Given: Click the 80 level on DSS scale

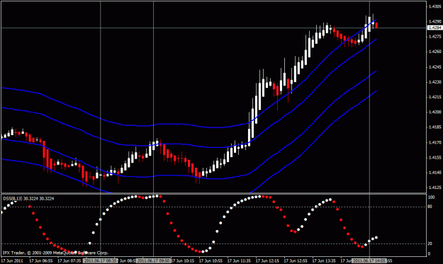Looking at the screenshot, I should tap(430, 207).
